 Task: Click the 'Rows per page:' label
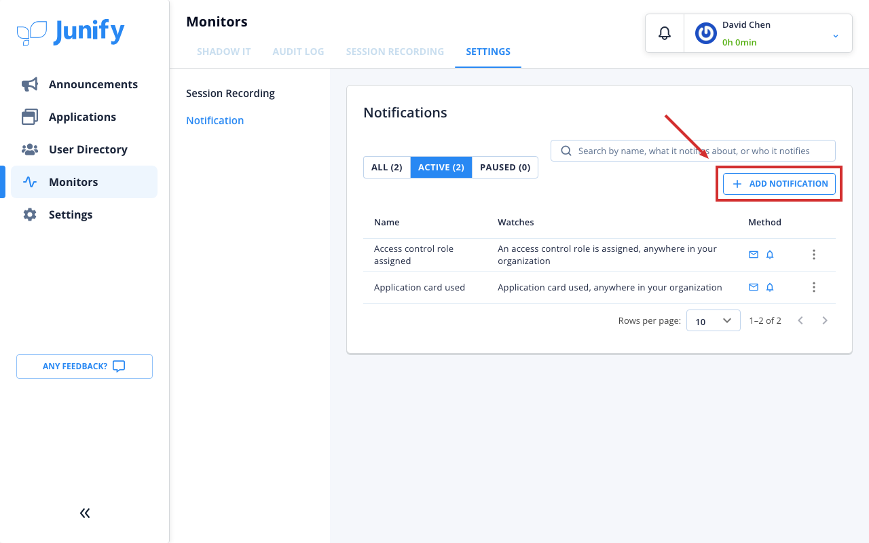[650, 320]
